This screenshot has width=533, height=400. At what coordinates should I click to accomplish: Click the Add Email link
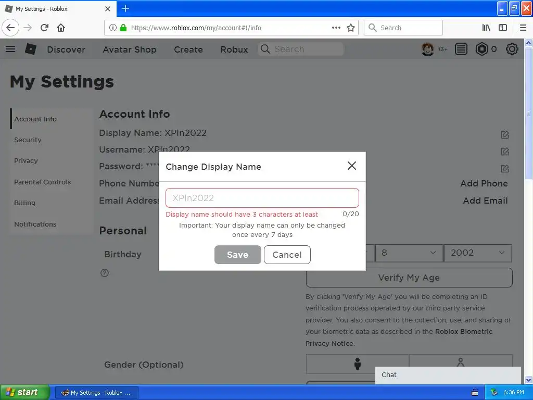486,201
